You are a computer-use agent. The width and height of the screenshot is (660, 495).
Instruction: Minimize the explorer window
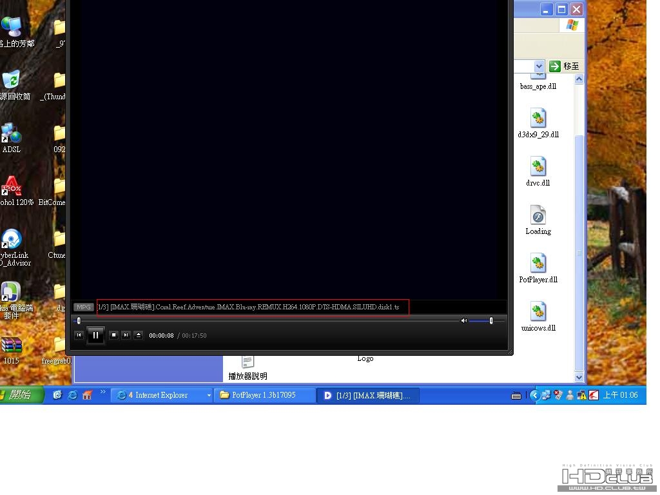point(546,9)
